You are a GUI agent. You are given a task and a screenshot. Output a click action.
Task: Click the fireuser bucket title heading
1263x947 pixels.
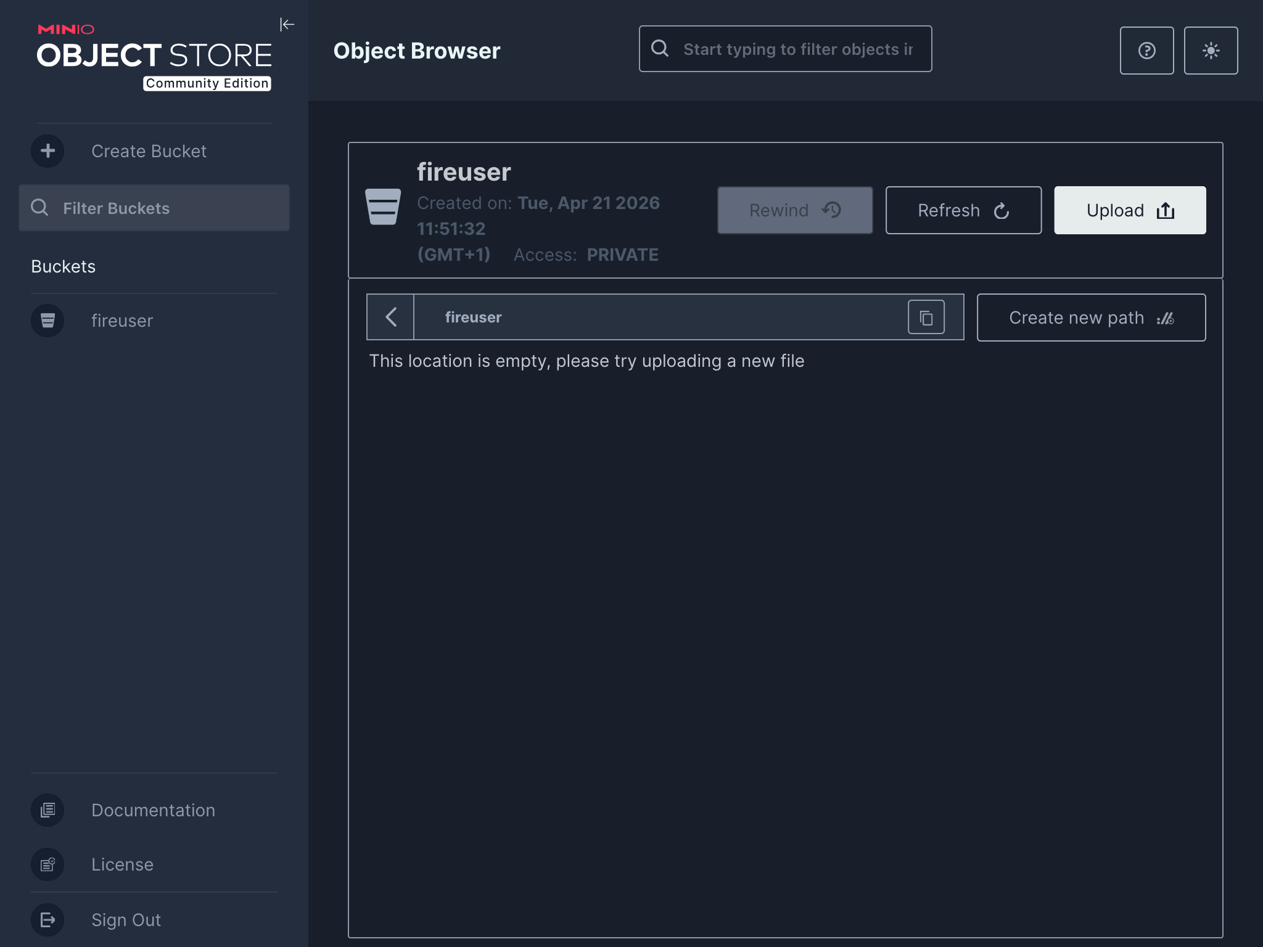coord(464,171)
